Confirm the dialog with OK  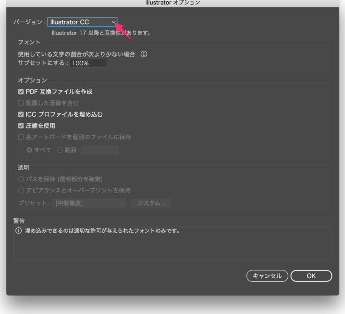311,276
